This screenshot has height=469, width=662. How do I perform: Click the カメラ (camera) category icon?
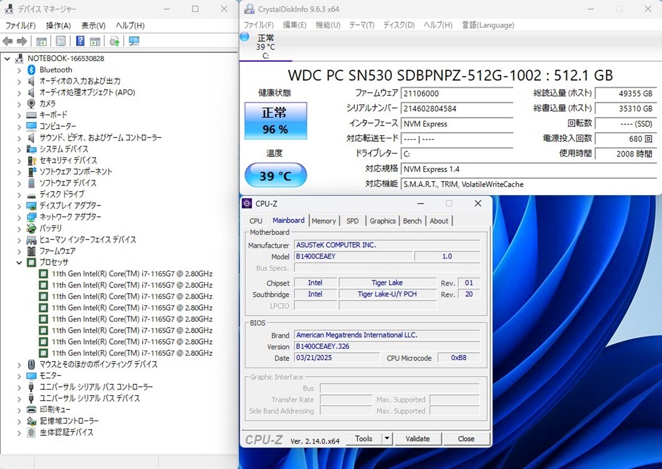tap(31, 104)
